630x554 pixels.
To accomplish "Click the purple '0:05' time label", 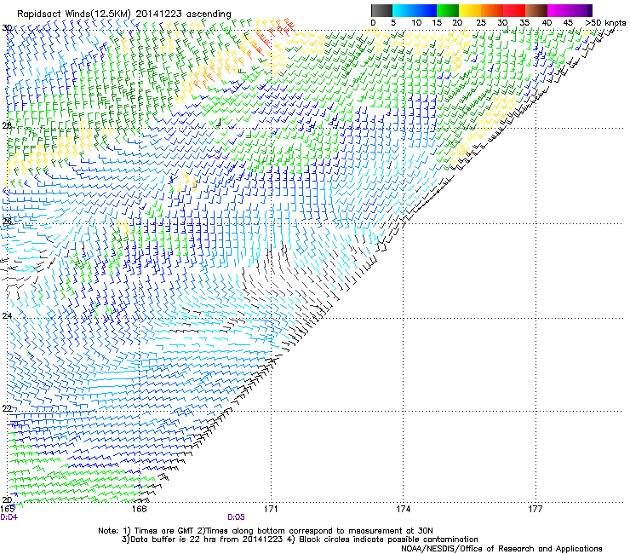I will pyautogui.click(x=237, y=517).
